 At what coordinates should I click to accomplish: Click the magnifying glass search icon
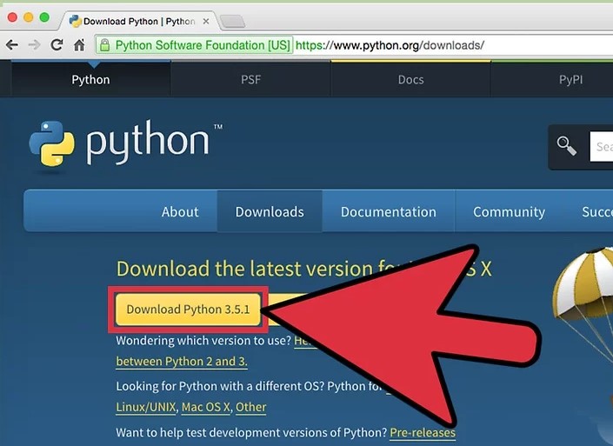pyautogui.click(x=566, y=146)
